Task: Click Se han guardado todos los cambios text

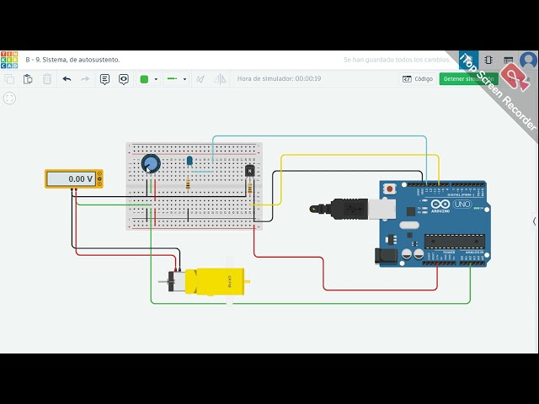Action: 397,60
